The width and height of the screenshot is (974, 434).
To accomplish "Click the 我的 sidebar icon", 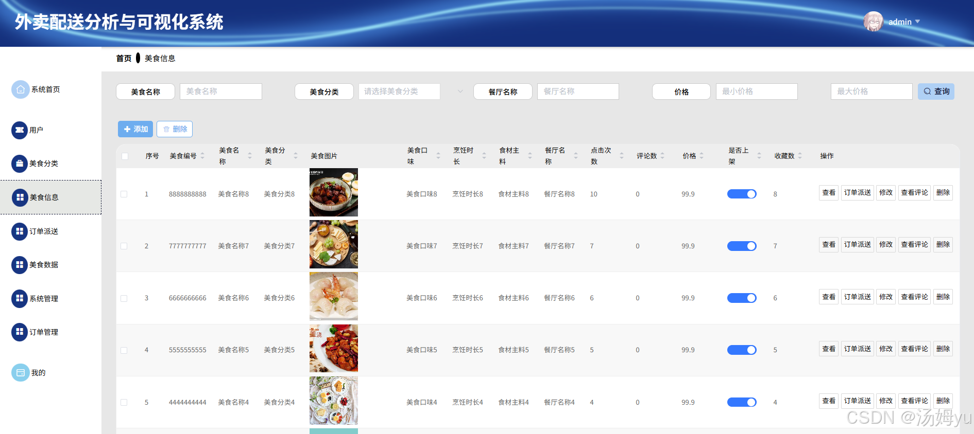I will click(x=20, y=373).
